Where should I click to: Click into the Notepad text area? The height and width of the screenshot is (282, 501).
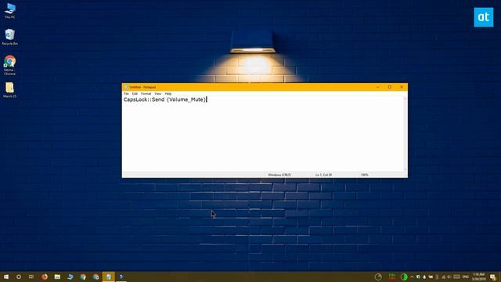263,134
